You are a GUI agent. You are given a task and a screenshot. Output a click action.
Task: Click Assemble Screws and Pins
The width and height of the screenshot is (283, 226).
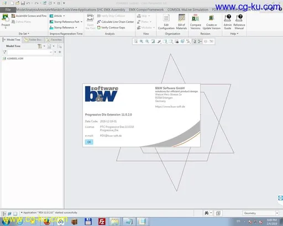[x=29, y=16]
